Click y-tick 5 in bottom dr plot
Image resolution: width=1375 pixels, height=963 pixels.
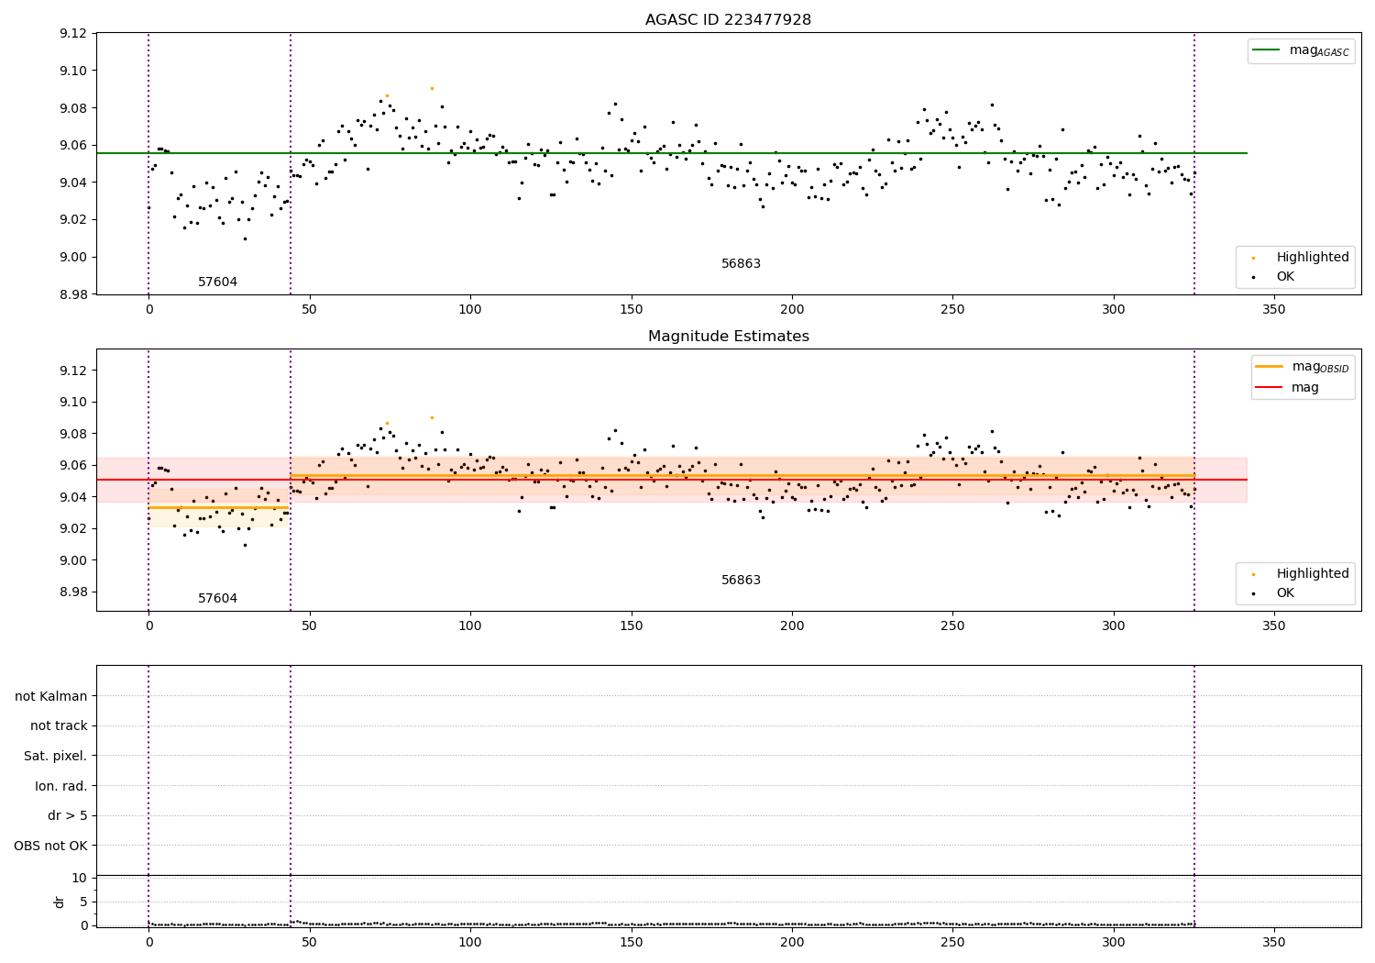[83, 902]
